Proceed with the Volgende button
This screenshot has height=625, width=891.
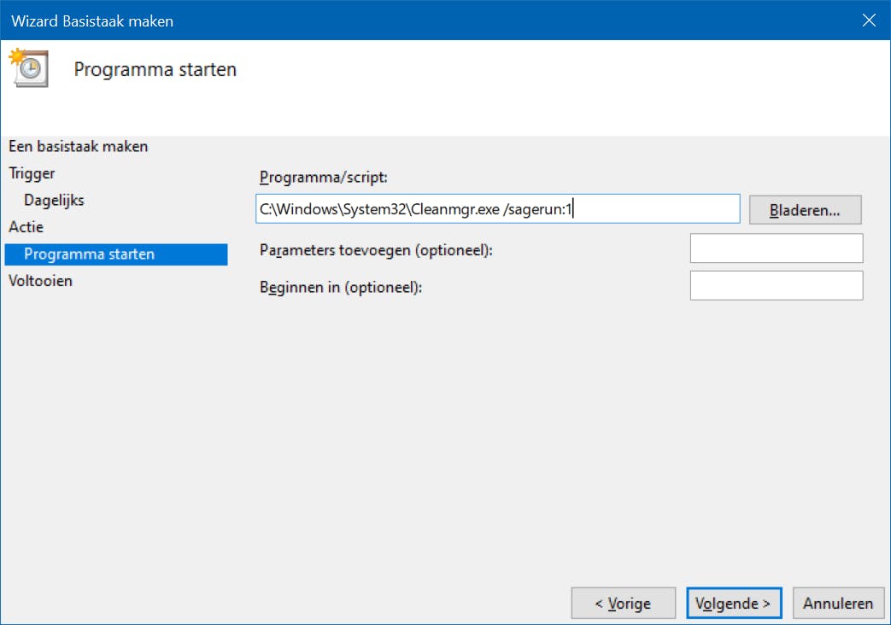click(x=733, y=604)
